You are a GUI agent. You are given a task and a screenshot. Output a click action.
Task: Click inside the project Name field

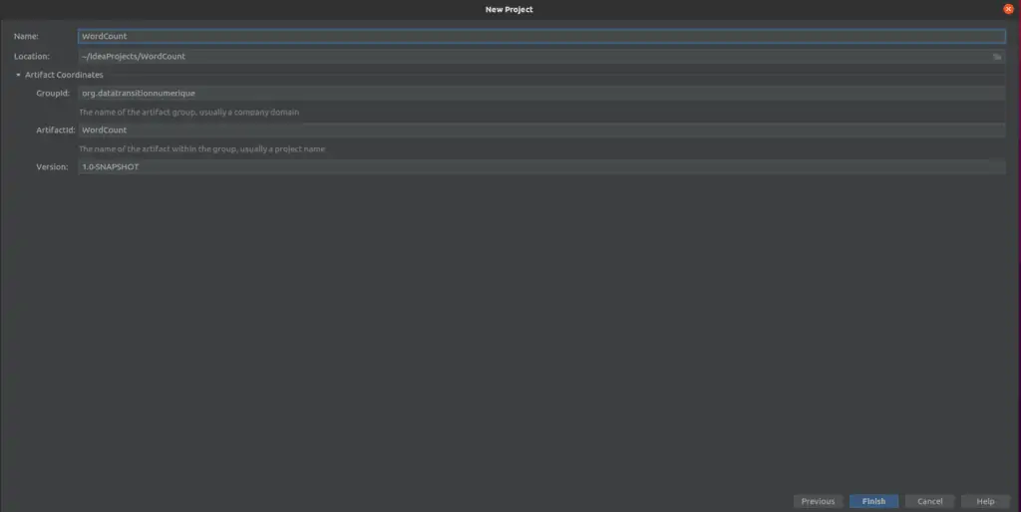538,37
